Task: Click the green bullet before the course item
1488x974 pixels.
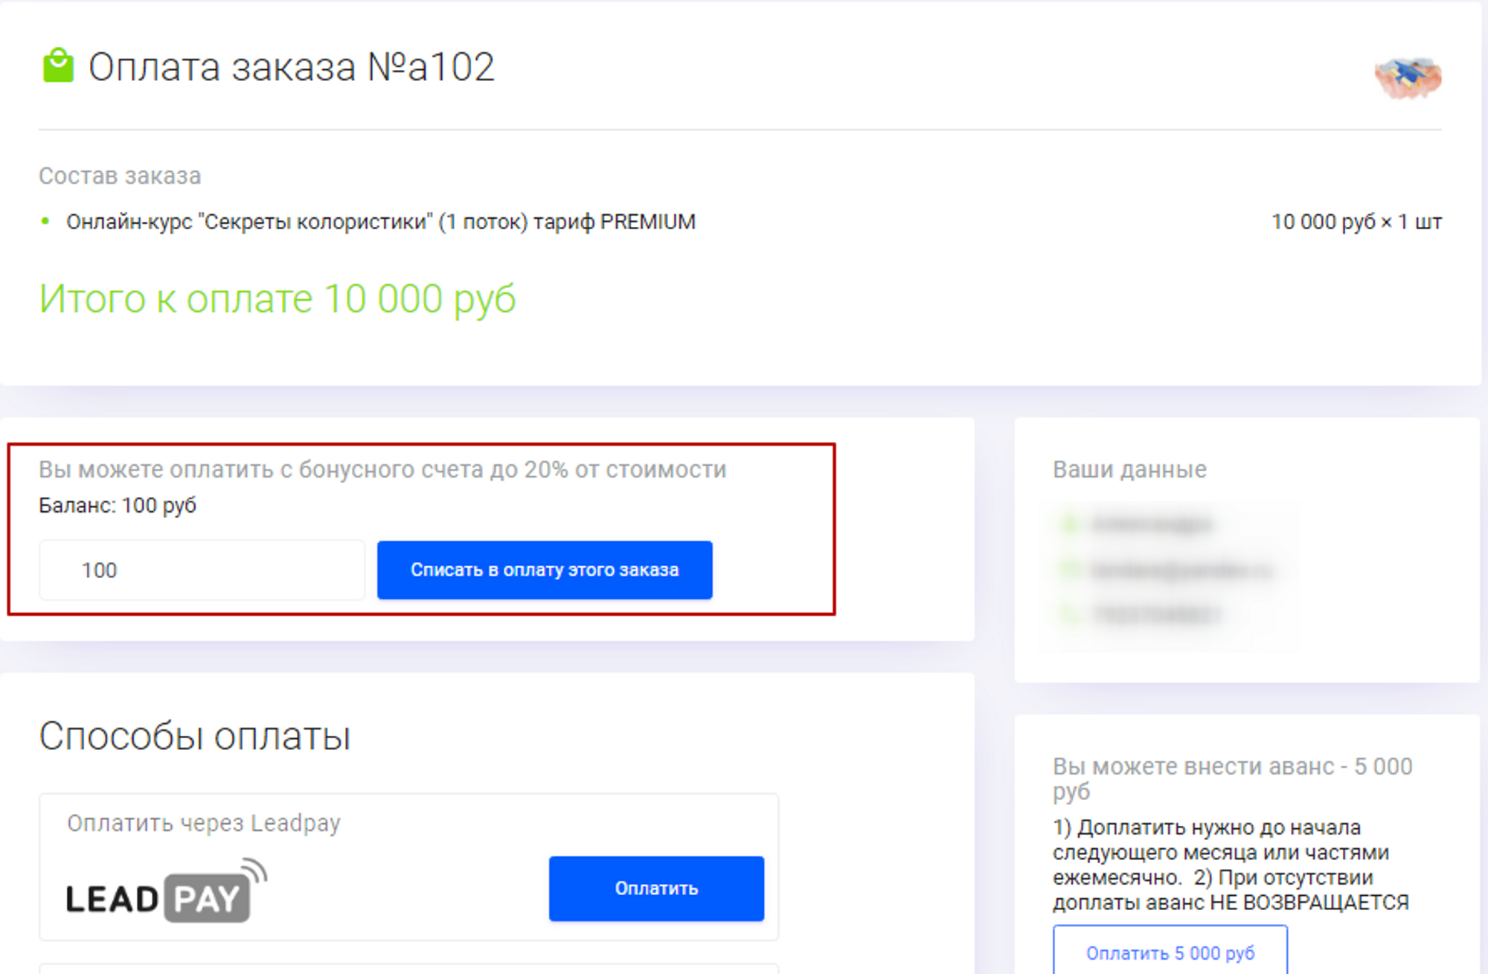Action: (46, 221)
